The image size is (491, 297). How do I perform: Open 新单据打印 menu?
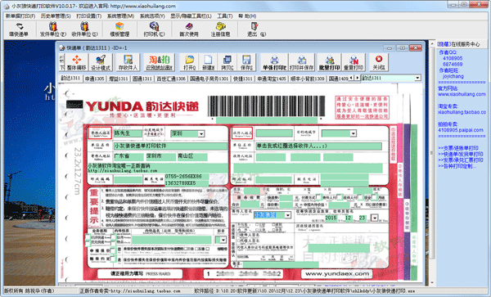[20, 16]
